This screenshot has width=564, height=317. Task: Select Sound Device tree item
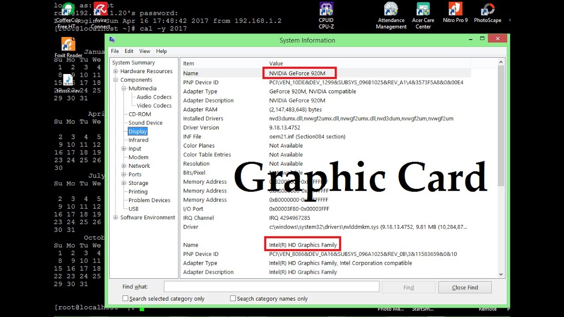145,123
